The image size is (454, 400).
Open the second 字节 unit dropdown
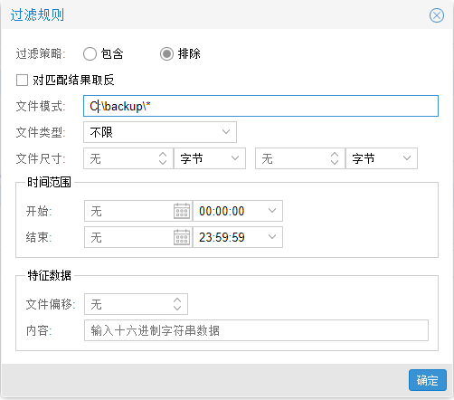(x=382, y=158)
